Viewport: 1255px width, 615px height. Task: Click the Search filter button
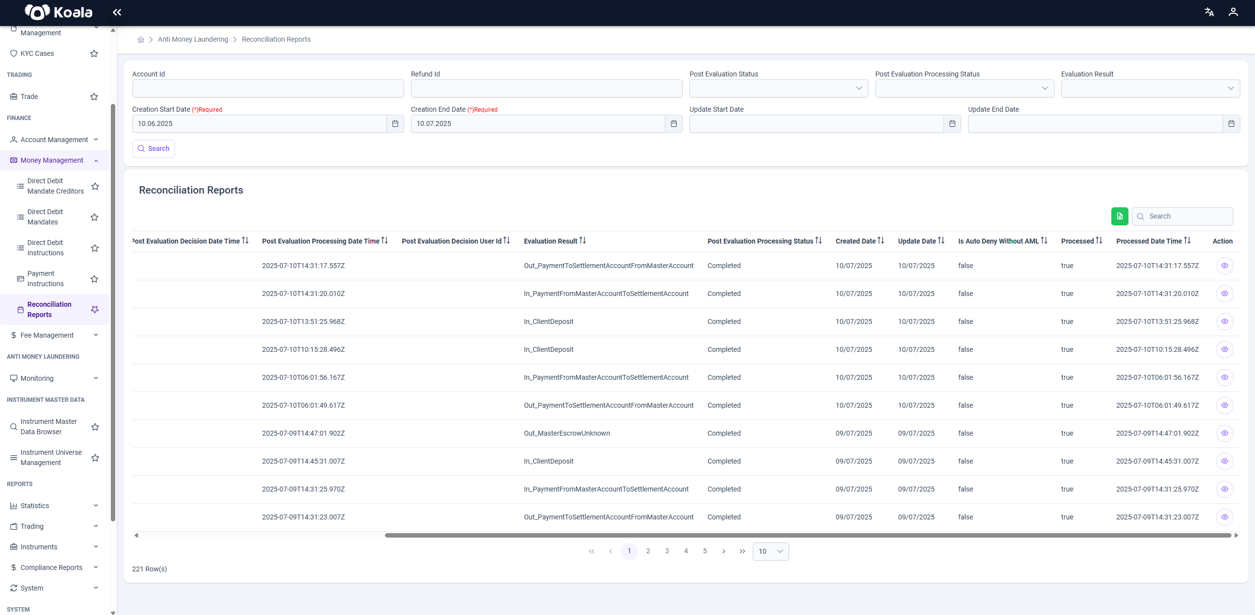tap(154, 148)
